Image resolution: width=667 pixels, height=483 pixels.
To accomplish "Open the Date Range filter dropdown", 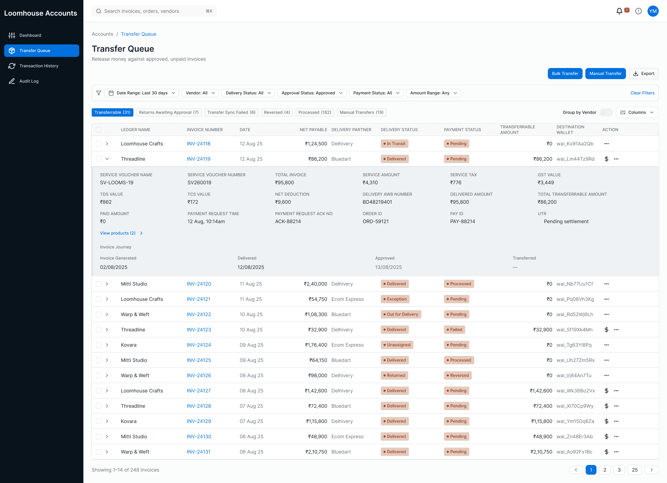I will [142, 93].
